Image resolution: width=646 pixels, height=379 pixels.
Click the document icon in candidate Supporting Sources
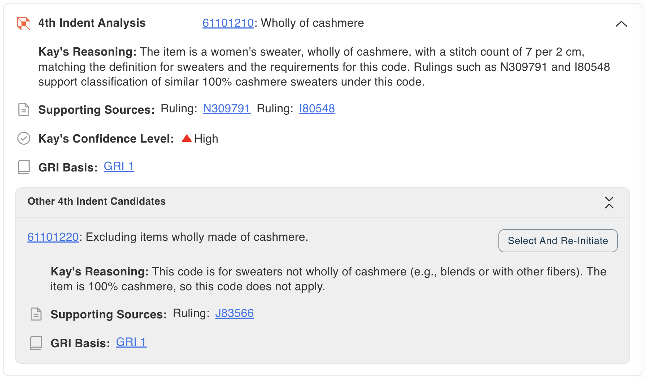(36, 314)
